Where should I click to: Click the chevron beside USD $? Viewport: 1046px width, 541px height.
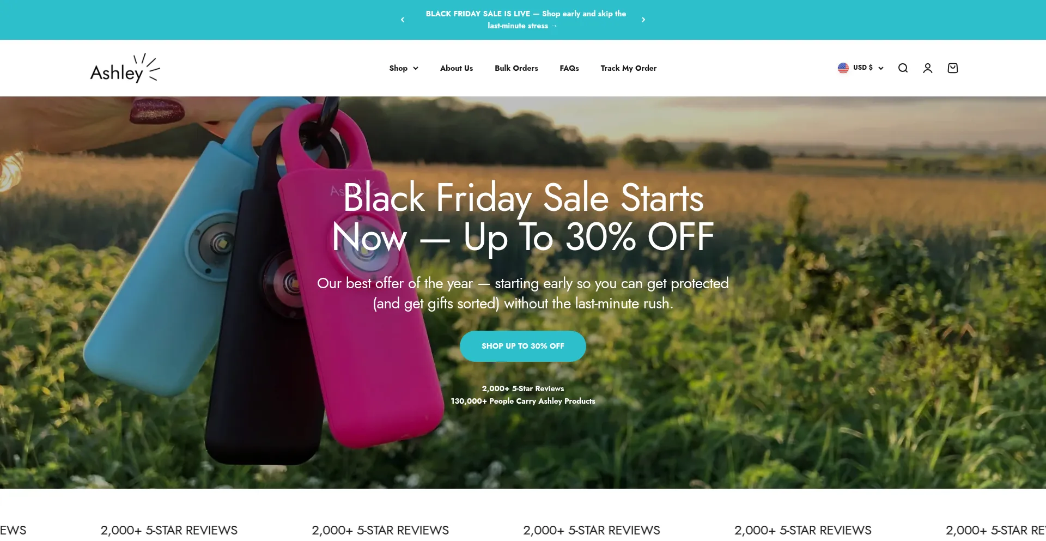[881, 68]
